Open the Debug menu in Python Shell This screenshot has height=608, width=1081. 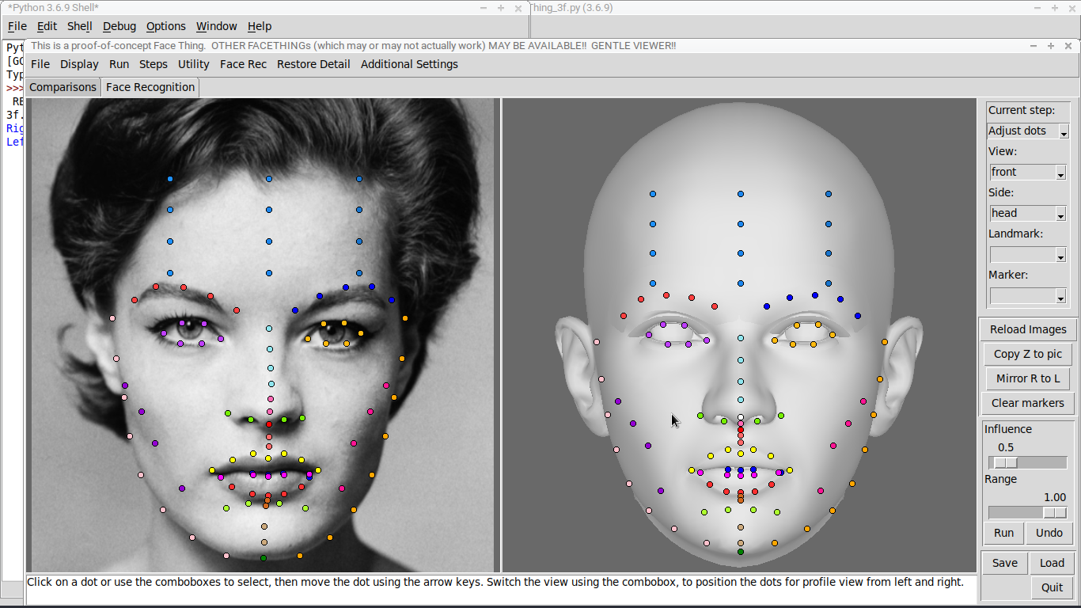tap(119, 26)
